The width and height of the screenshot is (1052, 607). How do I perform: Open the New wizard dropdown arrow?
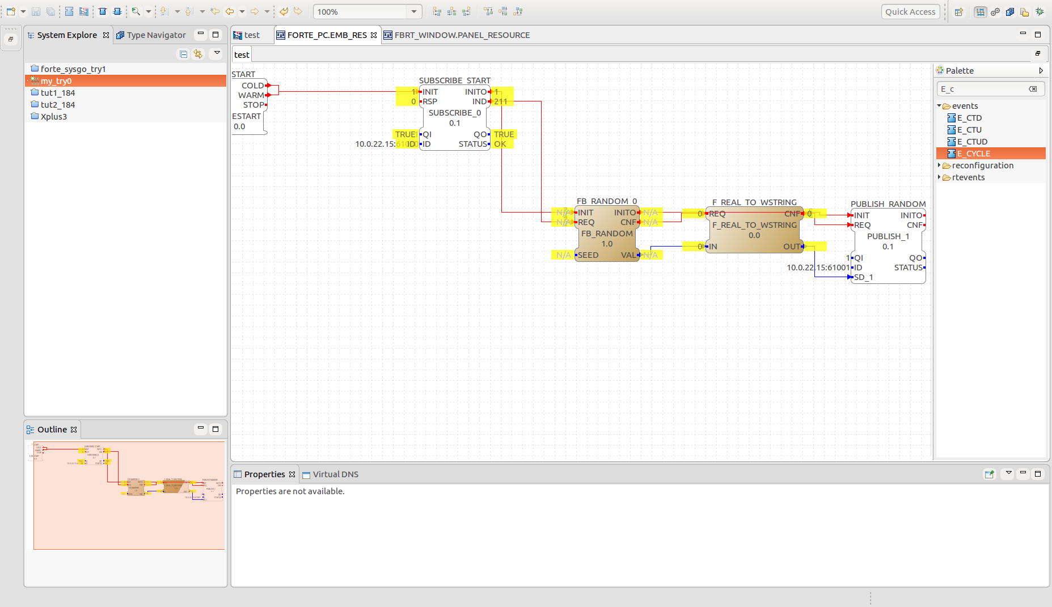(x=23, y=11)
